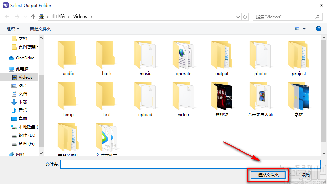Open recent locations dropdown arrow
The width and height of the screenshot is (327, 184).
click(26, 17)
